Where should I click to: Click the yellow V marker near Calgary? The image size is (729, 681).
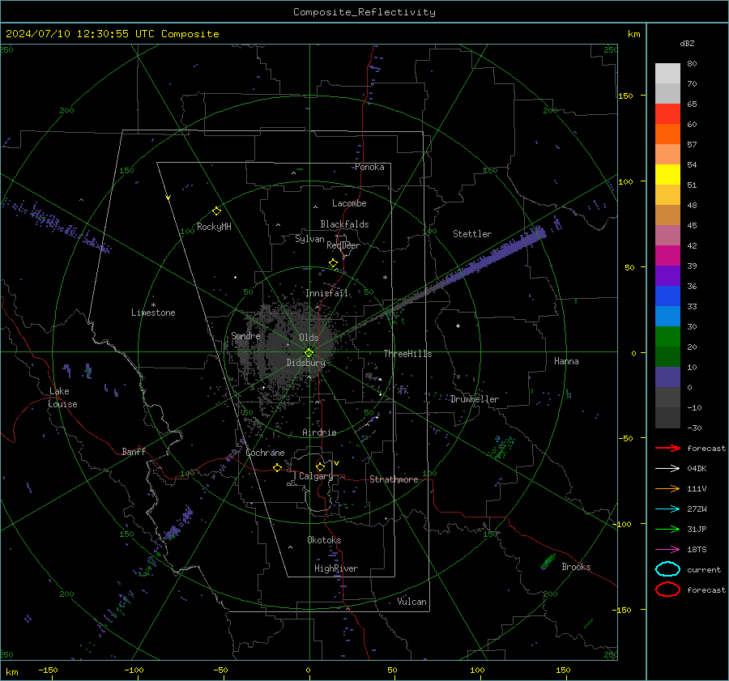[x=337, y=463]
